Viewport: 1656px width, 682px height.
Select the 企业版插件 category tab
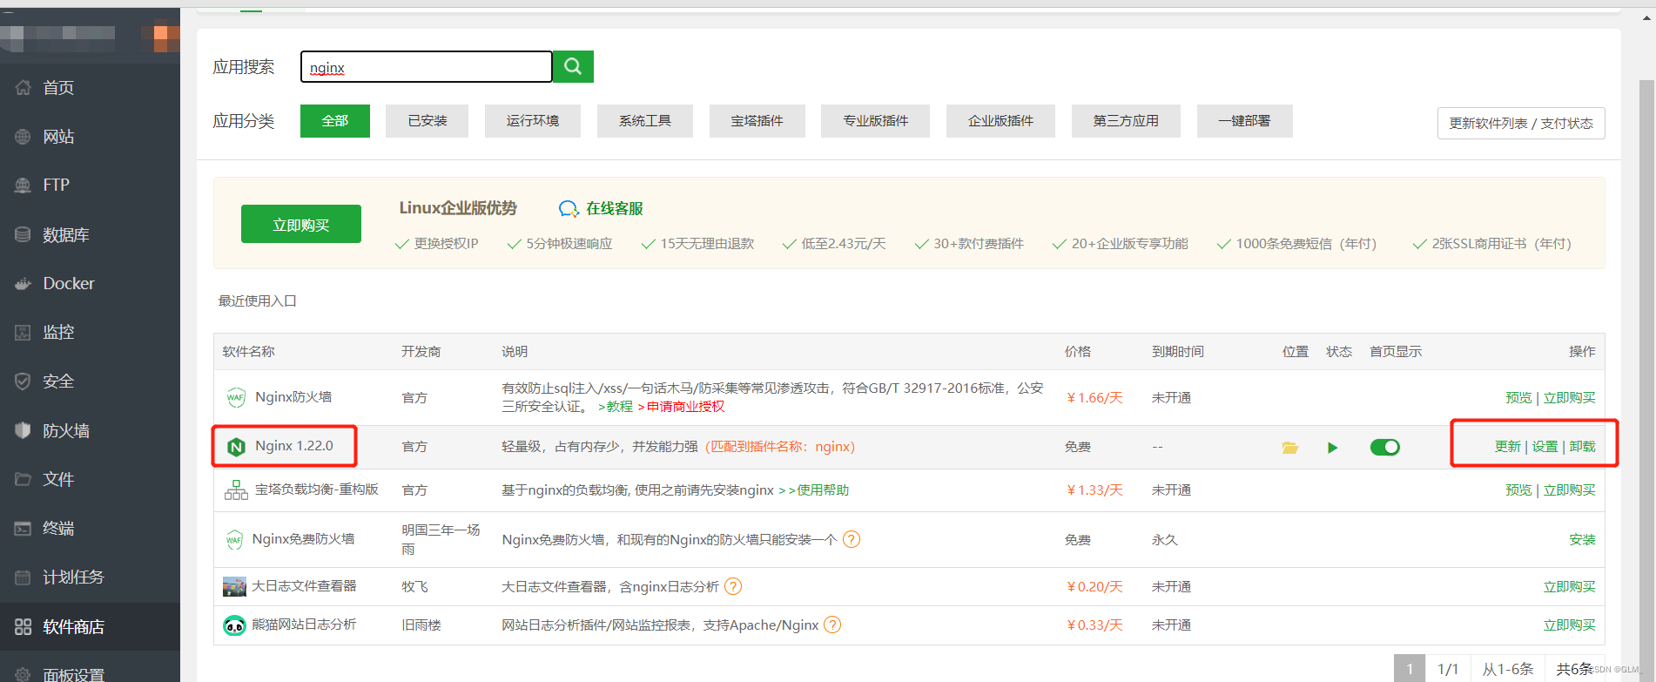click(1001, 121)
